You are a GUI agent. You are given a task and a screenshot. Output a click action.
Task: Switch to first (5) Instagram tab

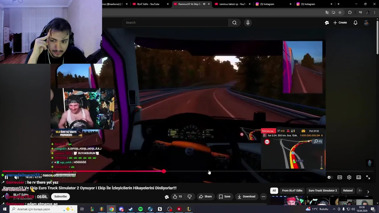click(x=271, y=4)
